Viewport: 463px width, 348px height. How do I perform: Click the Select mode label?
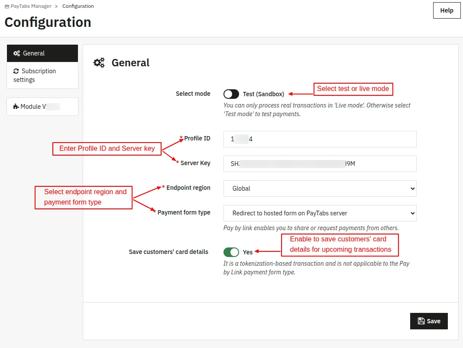193,94
